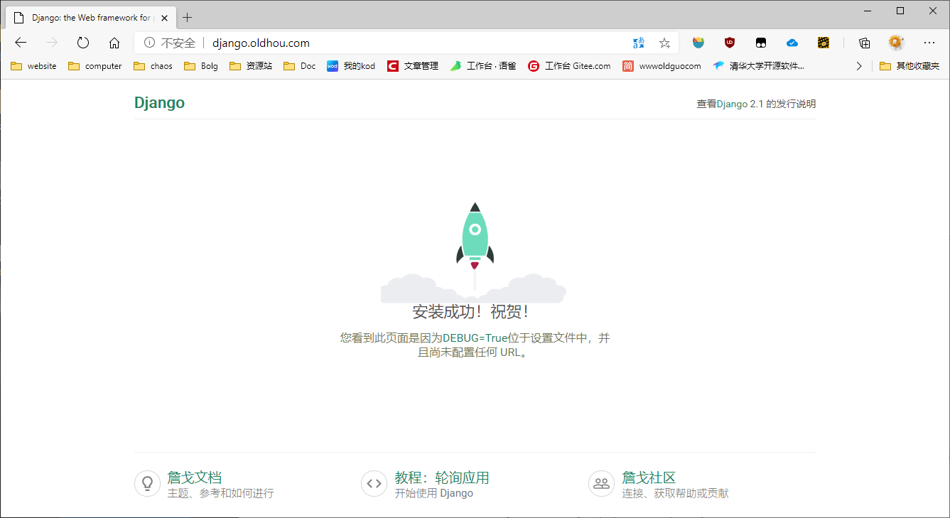The height and width of the screenshot is (518, 950).
Task: Click the DEBUG=True paragraph
Action: [x=475, y=345]
